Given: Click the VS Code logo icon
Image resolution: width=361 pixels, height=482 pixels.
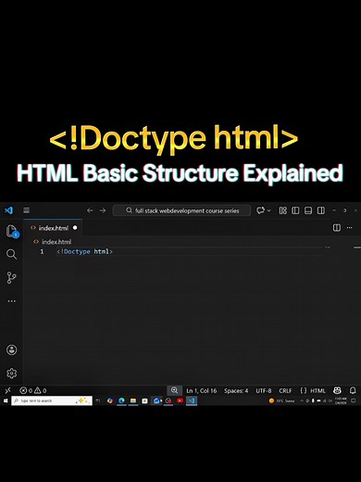Looking at the screenshot, I should (8, 210).
